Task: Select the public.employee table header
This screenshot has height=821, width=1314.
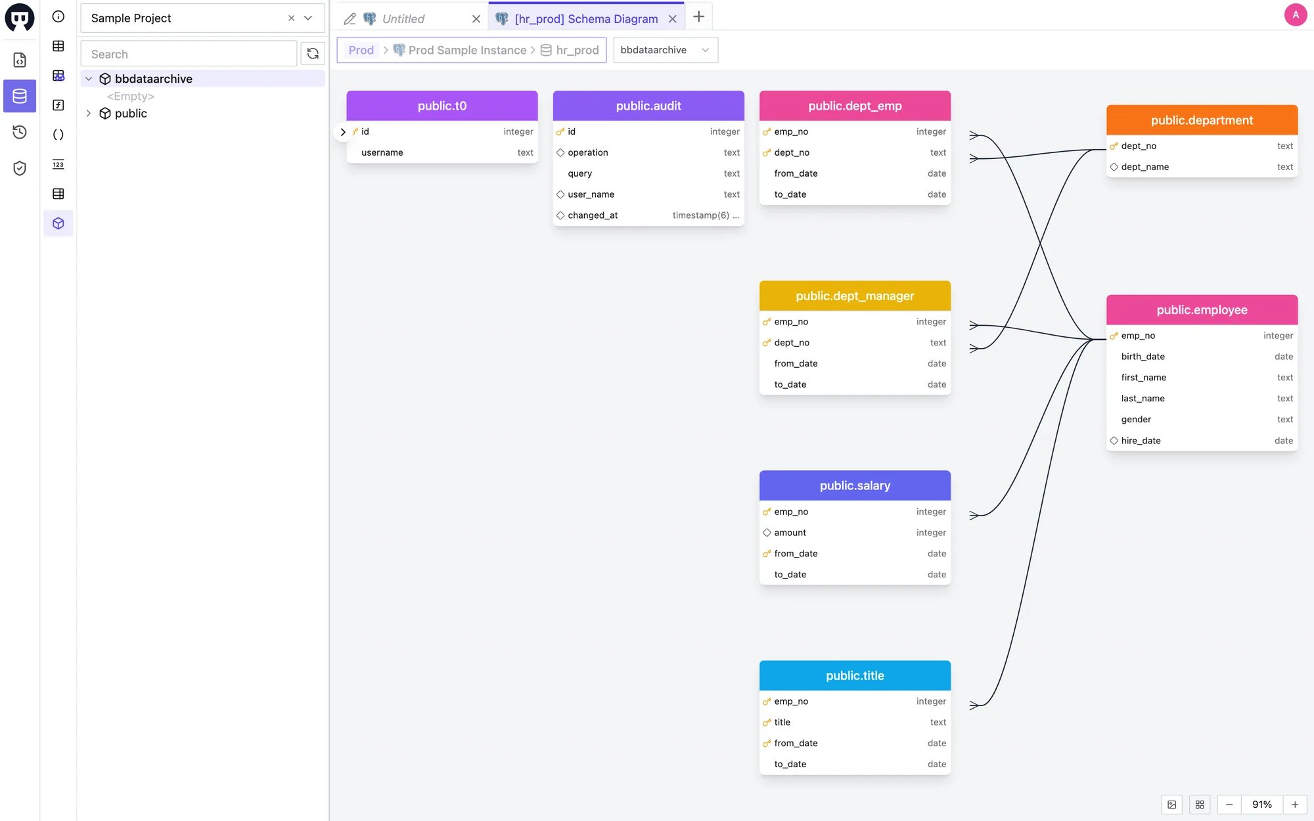Action: 1202,310
